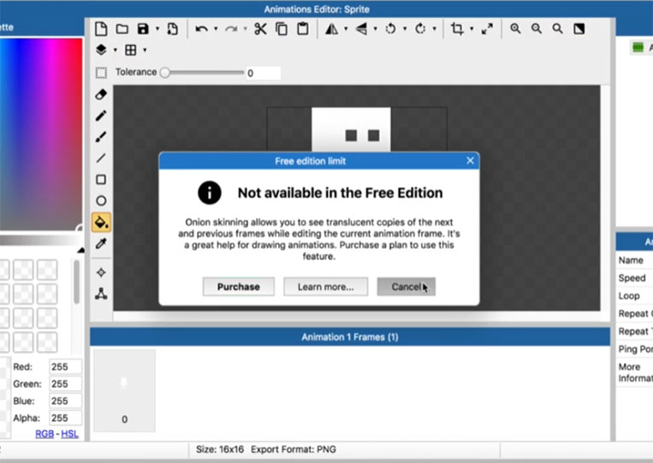The width and height of the screenshot is (653, 463).
Task: Select the rectangular selection tool
Action: point(101,73)
